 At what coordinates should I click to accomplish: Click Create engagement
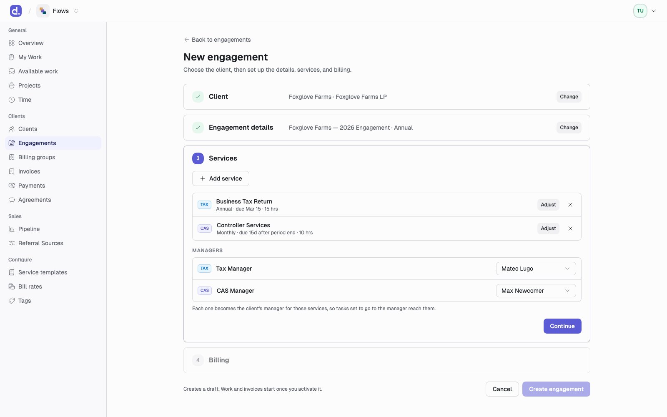(x=556, y=389)
